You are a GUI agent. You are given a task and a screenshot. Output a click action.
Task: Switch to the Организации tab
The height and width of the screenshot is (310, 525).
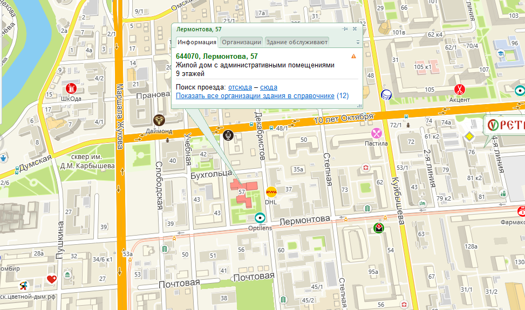[241, 42]
